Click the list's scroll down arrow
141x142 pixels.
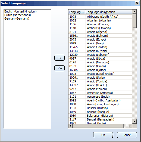click(134, 122)
